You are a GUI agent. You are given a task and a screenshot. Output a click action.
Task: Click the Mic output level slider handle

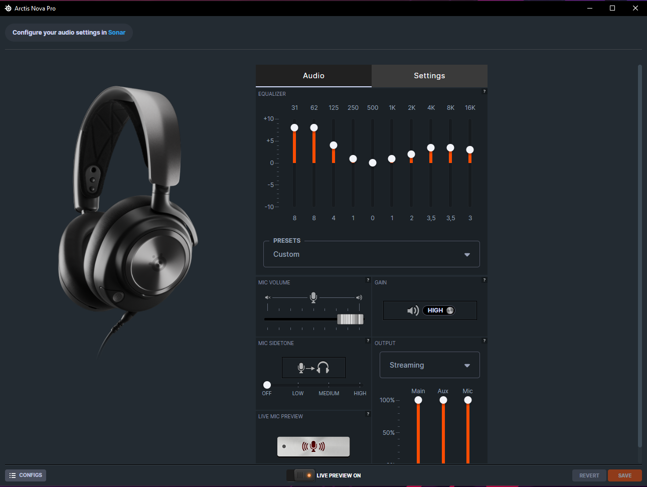click(468, 400)
